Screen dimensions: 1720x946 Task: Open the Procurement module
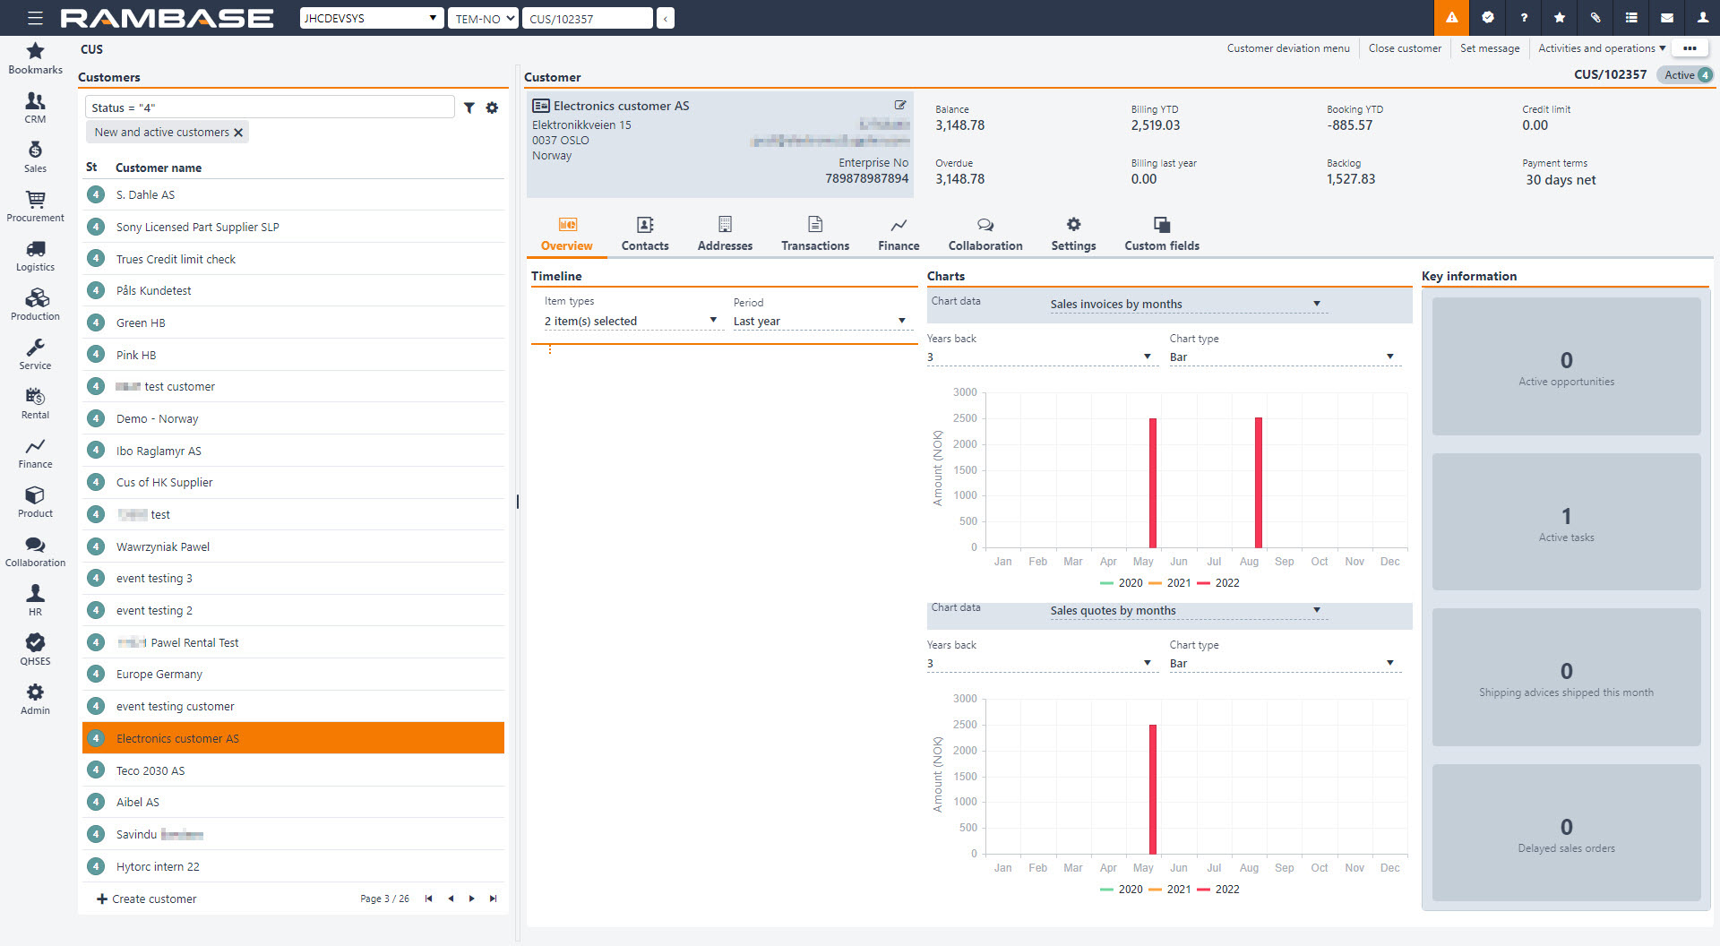point(35,206)
